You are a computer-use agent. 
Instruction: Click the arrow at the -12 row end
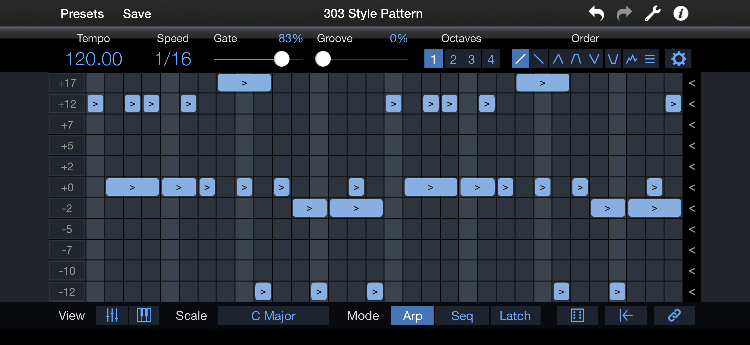[x=692, y=292]
